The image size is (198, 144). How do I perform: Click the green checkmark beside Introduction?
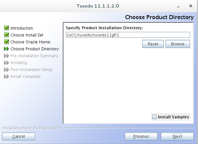pyautogui.click(x=6, y=28)
